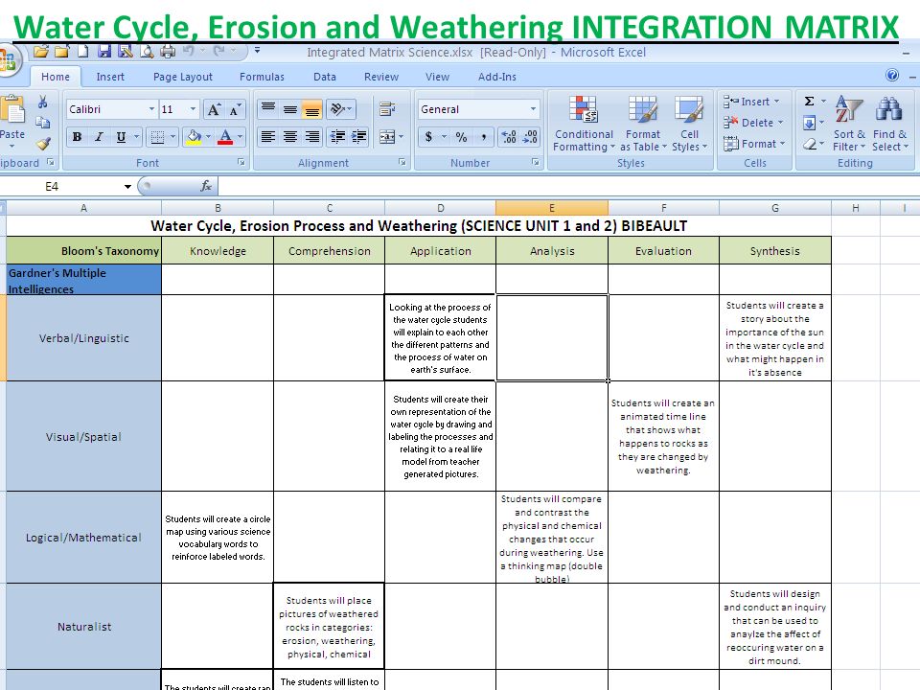Click the AutoSum sigma icon
Screen dimensions: 920x690
pyautogui.click(x=809, y=101)
